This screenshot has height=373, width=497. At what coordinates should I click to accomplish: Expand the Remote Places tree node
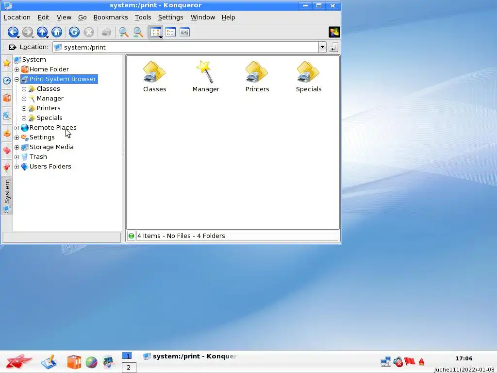[17, 128]
